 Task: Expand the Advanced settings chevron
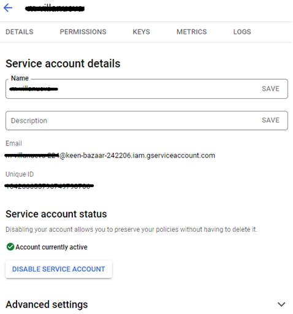281,304
